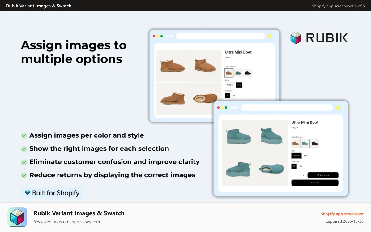Screen dimensions: 371x232
Task: Click the checkmark beside Reduce returns
Action: tap(24, 175)
